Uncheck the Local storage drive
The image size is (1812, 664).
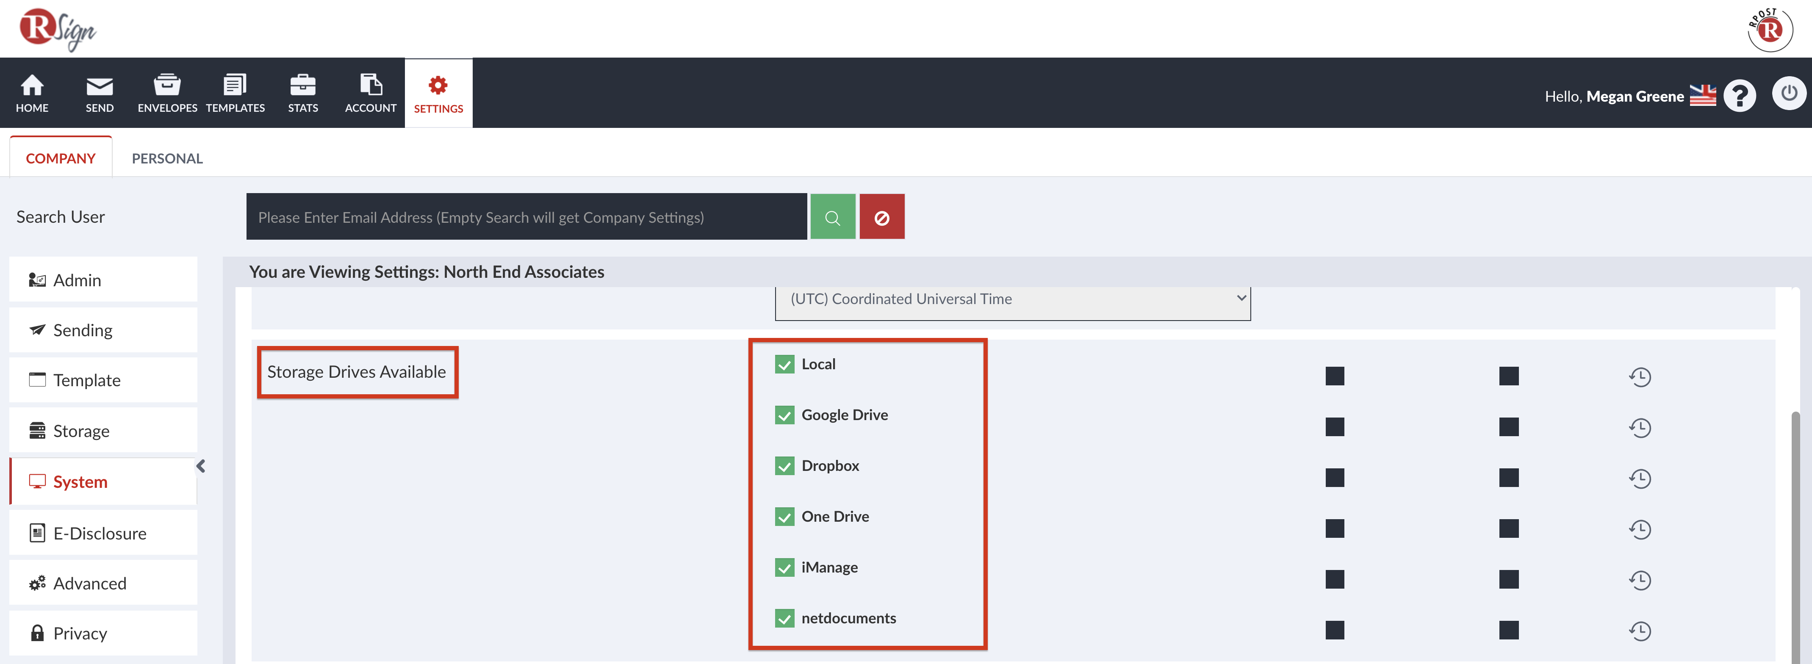pos(784,364)
